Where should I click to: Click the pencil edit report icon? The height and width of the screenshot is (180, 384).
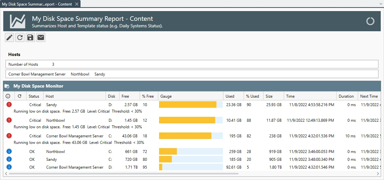pos(9,38)
